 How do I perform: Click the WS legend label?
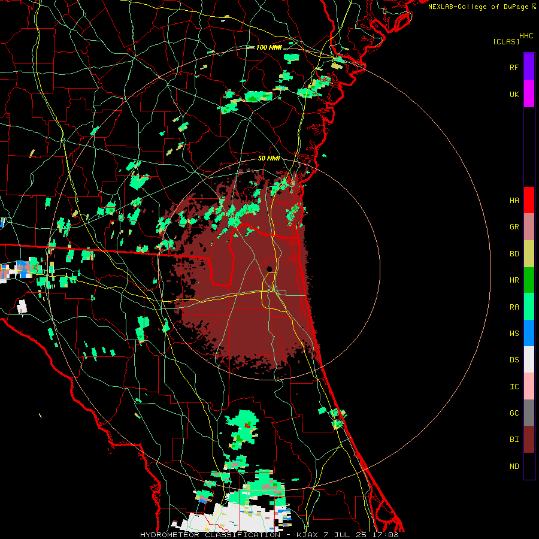pyautogui.click(x=514, y=333)
